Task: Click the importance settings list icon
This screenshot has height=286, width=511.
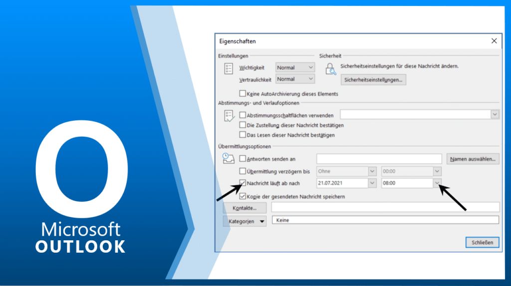Action: tap(229, 69)
